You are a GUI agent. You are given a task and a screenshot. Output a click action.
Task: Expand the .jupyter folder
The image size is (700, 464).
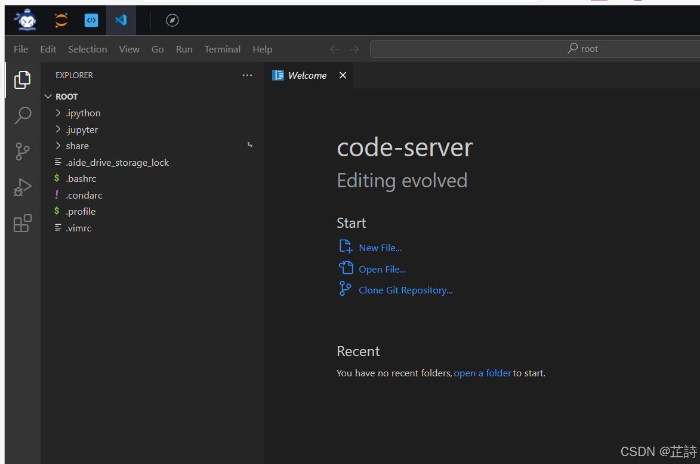(58, 129)
